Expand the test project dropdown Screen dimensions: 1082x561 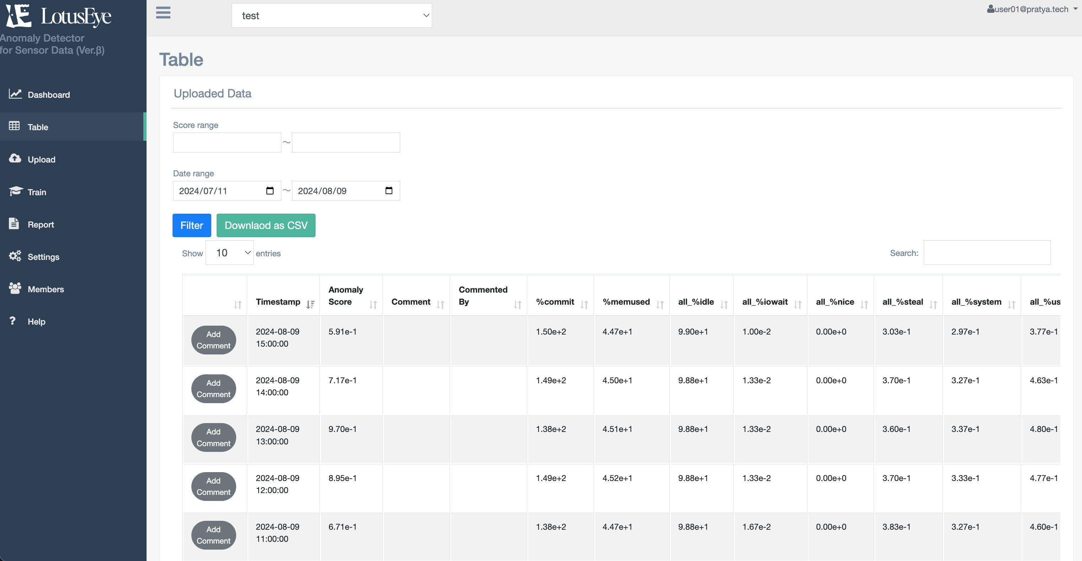pos(332,16)
